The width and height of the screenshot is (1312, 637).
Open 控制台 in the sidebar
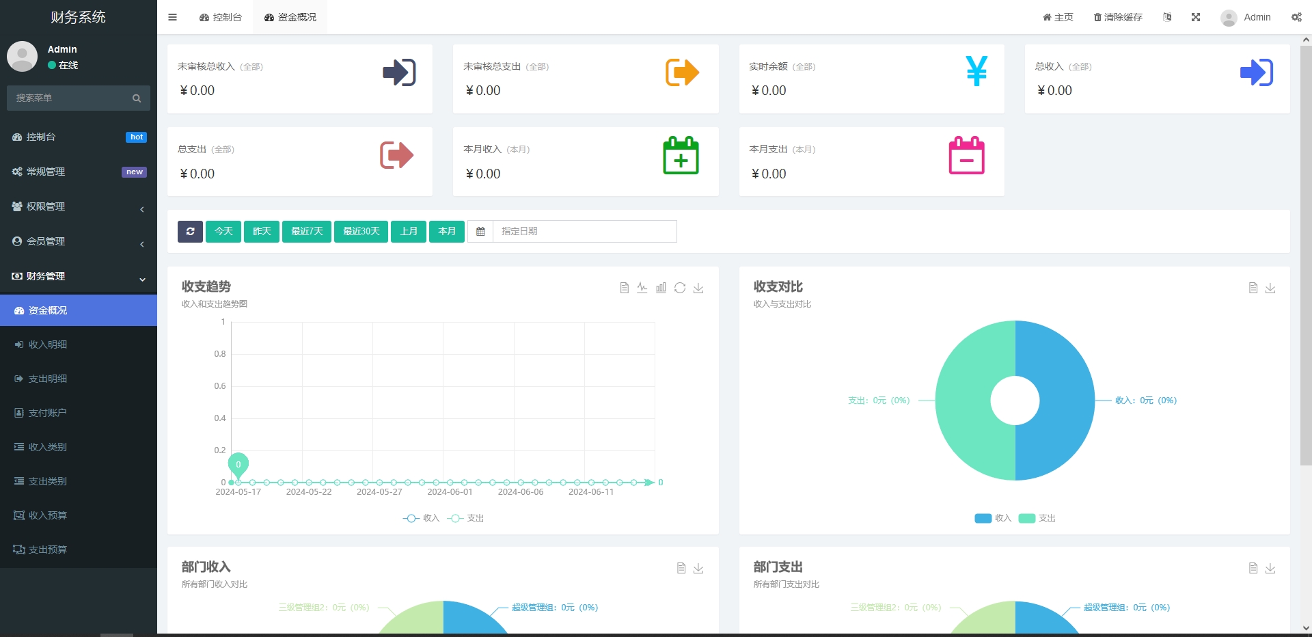coord(79,137)
